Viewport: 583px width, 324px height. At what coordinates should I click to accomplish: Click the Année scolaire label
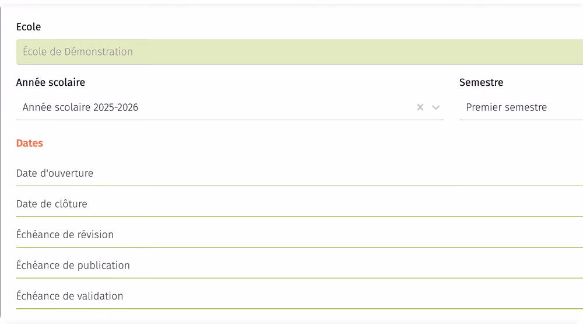tap(51, 82)
